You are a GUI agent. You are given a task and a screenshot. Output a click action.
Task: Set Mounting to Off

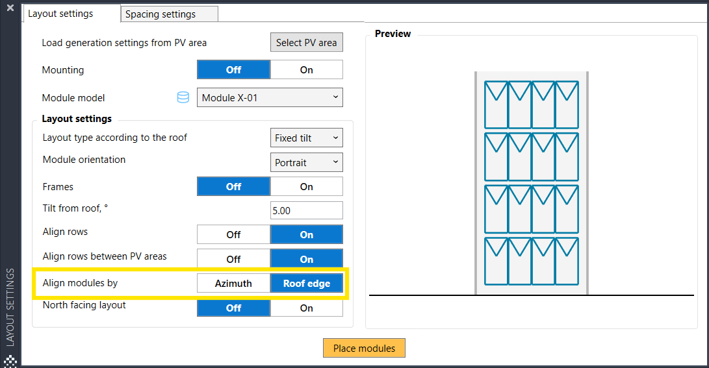(x=234, y=69)
